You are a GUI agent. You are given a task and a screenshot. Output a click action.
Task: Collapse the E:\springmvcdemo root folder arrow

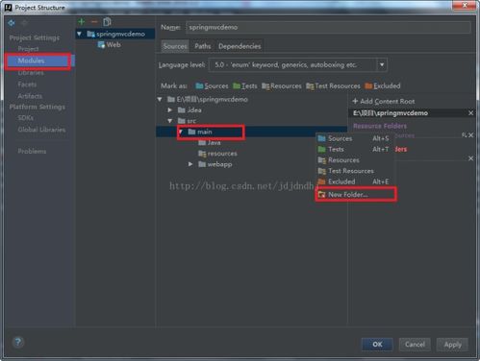160,99
